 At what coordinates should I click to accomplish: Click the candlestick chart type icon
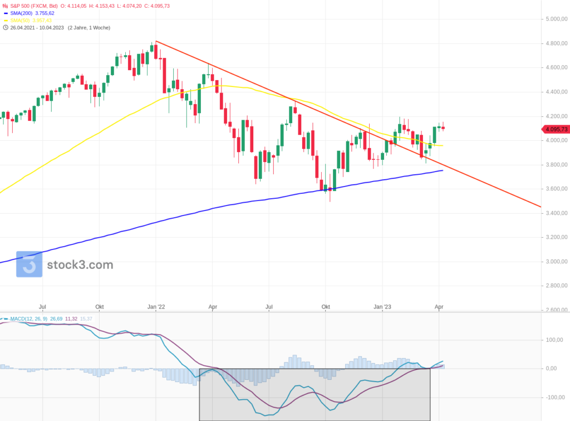click(x=6, y=6)
